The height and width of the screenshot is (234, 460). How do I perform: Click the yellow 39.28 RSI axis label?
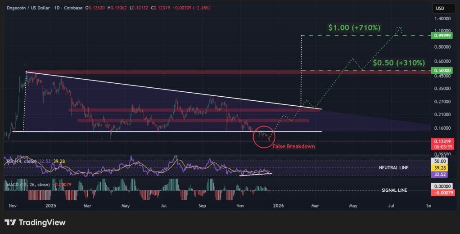point(439,168)
